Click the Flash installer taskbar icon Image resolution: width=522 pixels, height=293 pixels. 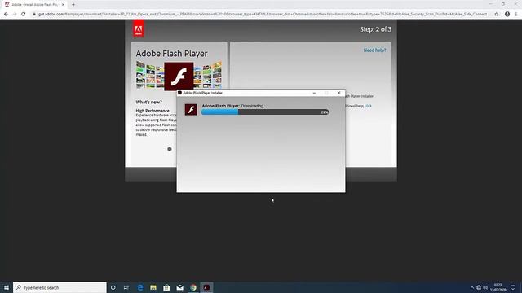pos(206,287)
